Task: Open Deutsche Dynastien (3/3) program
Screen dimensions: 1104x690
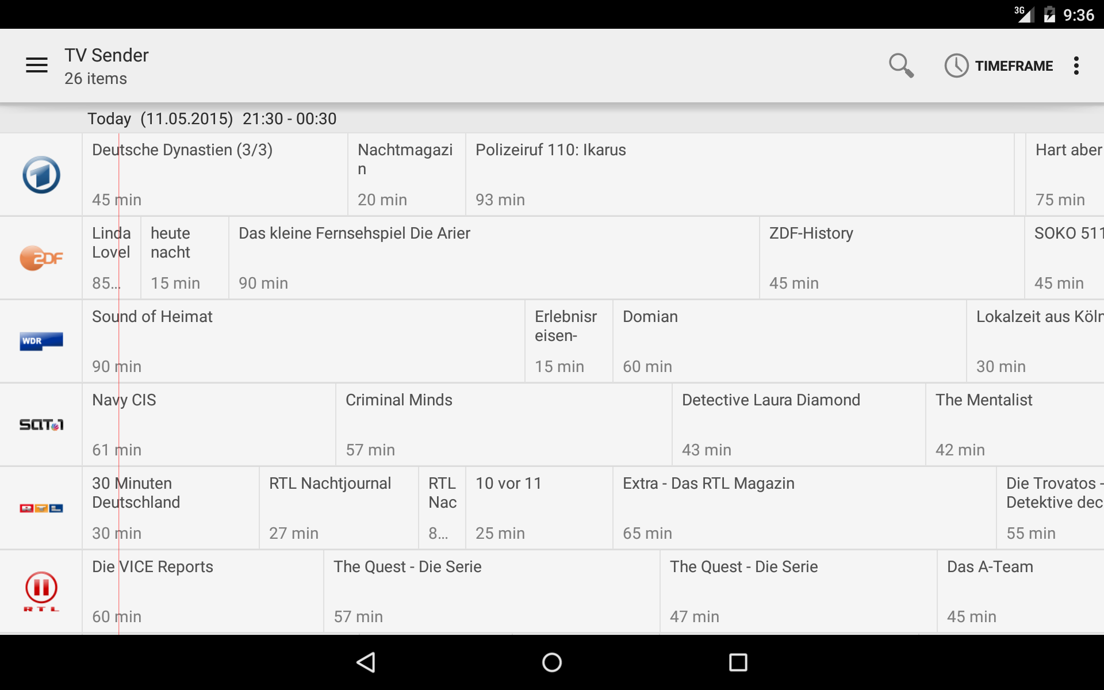Action: [215, 175]
